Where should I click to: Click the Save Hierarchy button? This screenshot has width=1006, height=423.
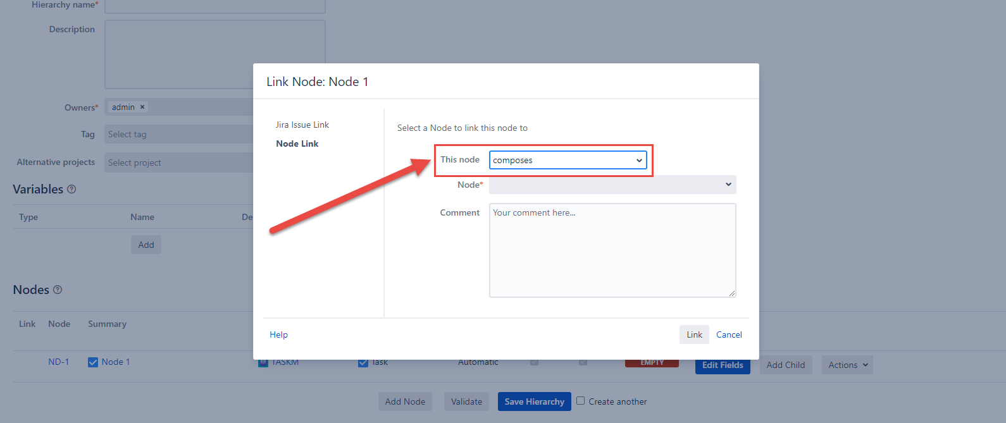pos(534,402)
